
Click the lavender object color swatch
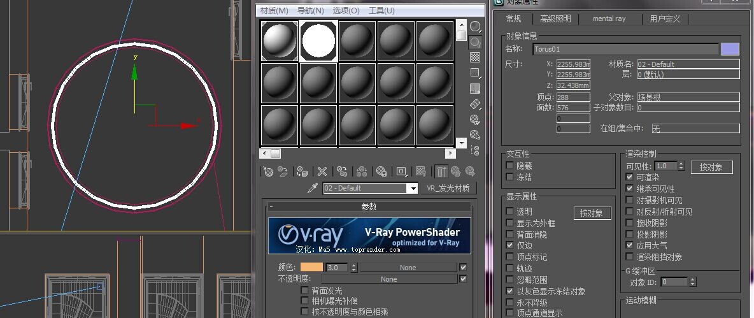729,49
